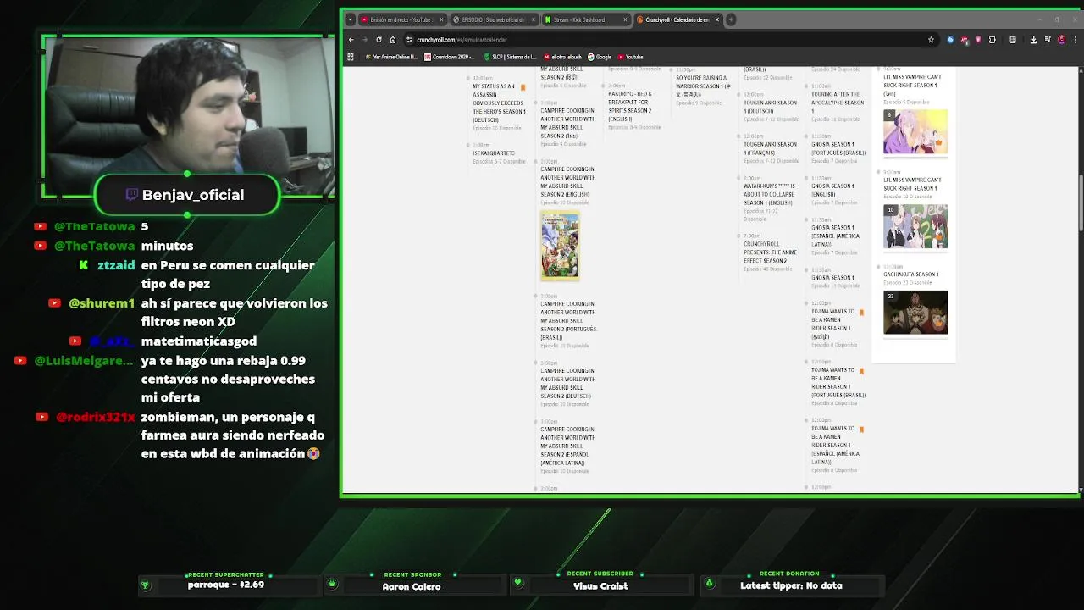Open the tab search dropdown arrow

coord(351,19)
